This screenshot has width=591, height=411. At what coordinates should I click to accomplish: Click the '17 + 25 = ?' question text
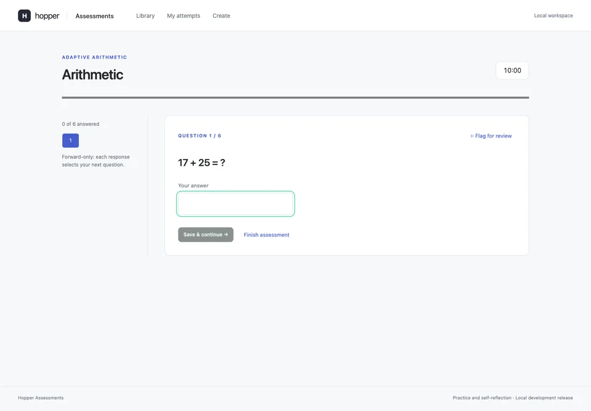(x=202, y=163)
